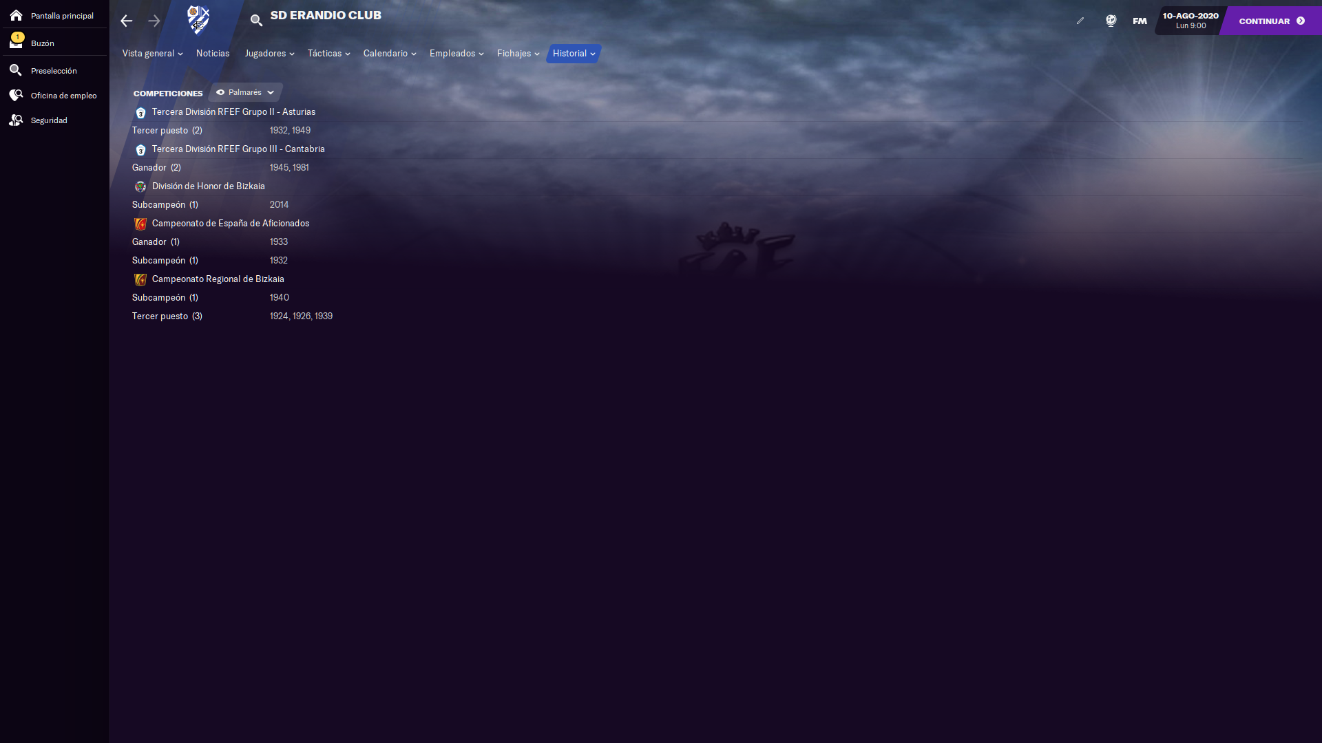1322x743 pixels.
Task: Click the SD Erandio club crest
Action: click(198, 20)
